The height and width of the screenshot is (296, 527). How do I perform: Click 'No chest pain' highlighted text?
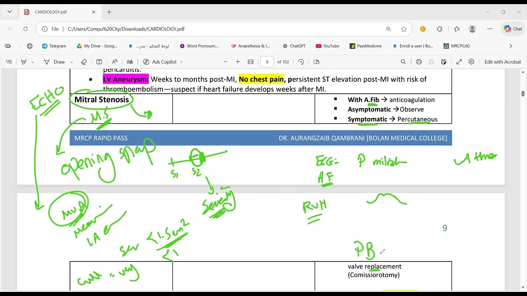click(x=261, y=79)
